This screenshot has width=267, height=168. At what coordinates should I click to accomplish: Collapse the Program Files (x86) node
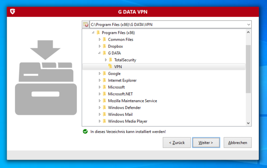(93, 32)
